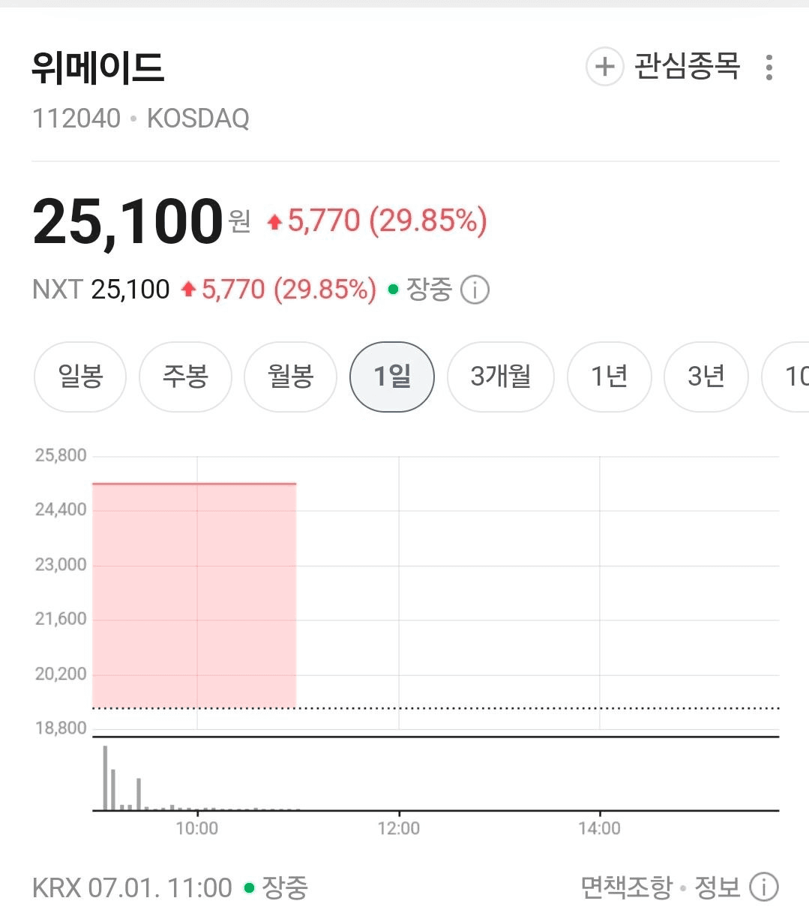
Task: Select the 주봉 chart tab
Action: (x=185, y=377)
